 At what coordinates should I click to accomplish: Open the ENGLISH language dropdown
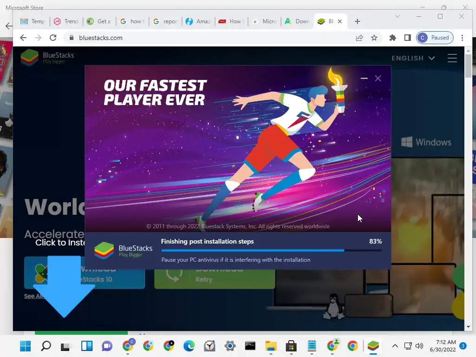point(413,58)
